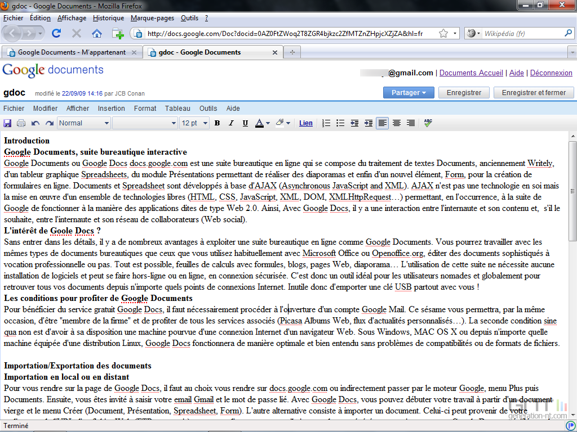Viewport: 577px width, 432px height.
Task: Reload the page
Action: click(56, 33)
